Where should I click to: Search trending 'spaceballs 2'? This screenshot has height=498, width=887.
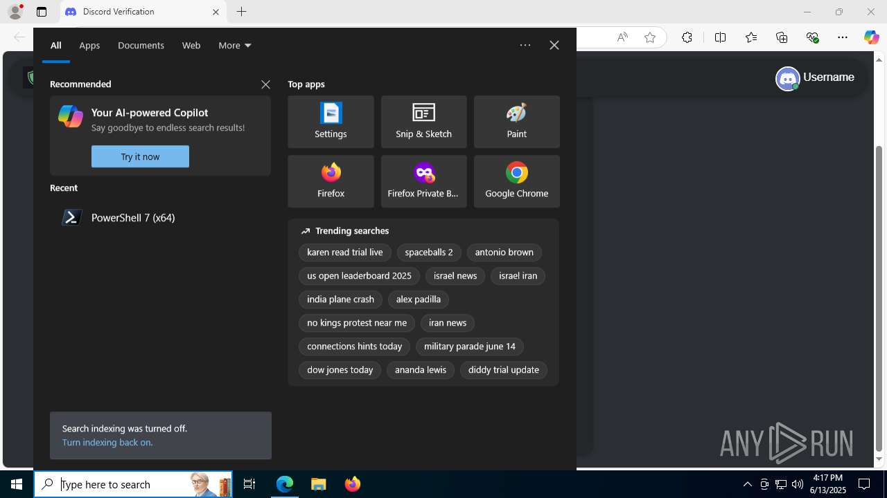click(429, 252)
